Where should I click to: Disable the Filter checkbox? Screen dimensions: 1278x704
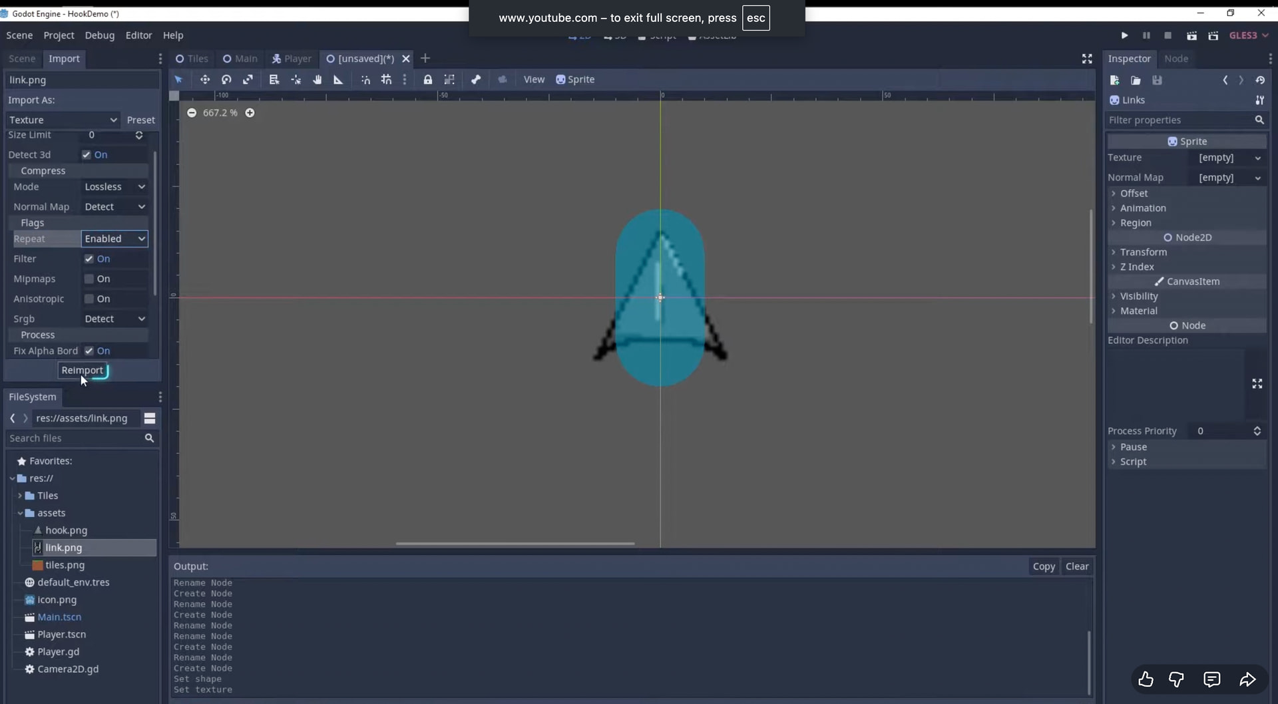89,259
